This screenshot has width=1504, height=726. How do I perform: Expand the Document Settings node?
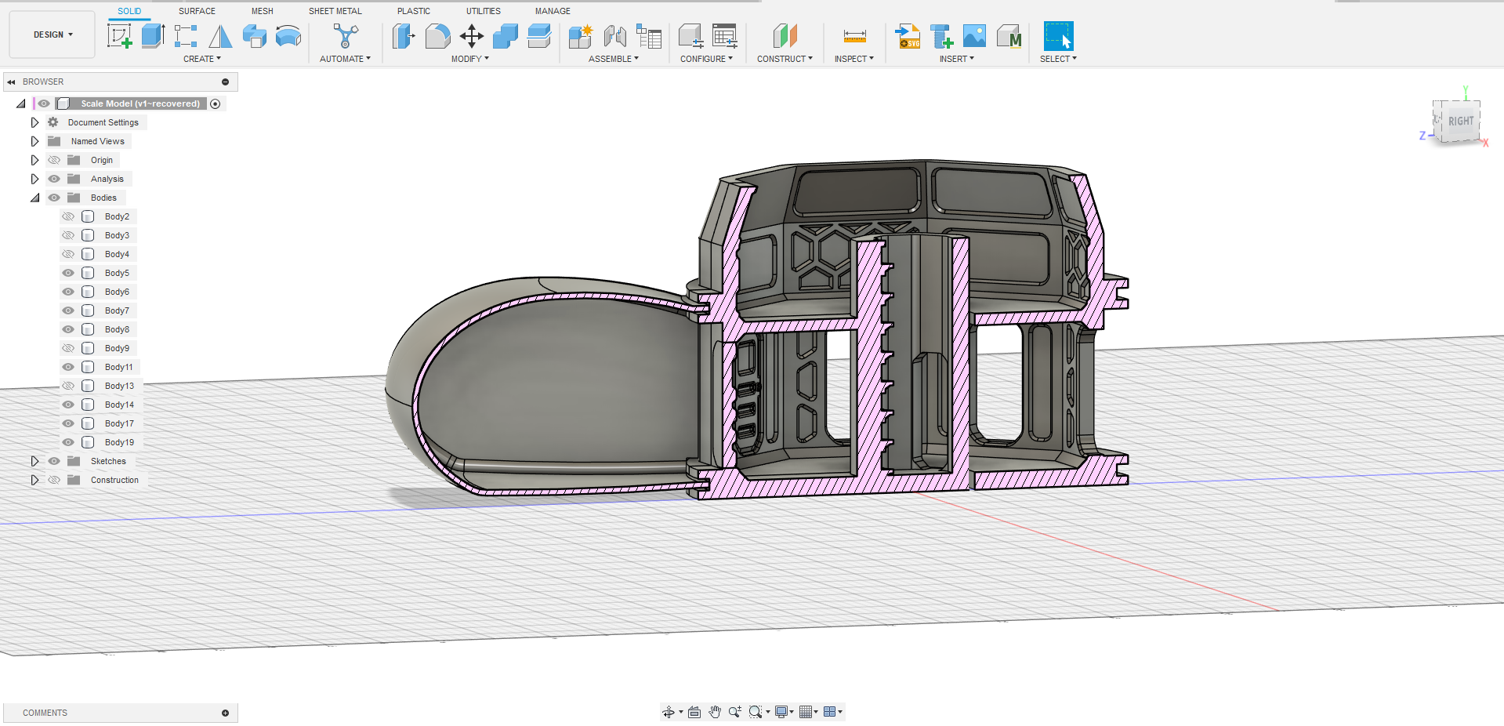(x=34, y=122)
